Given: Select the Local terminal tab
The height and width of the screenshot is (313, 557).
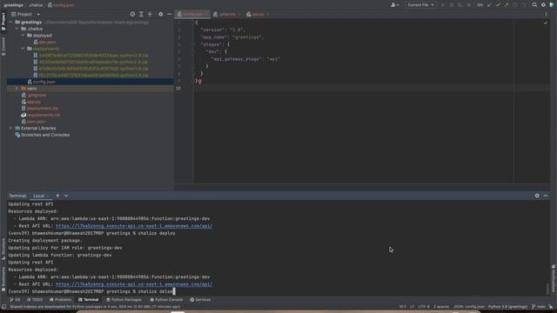Looking at the screenshot, I should click(x=38, y=196).
